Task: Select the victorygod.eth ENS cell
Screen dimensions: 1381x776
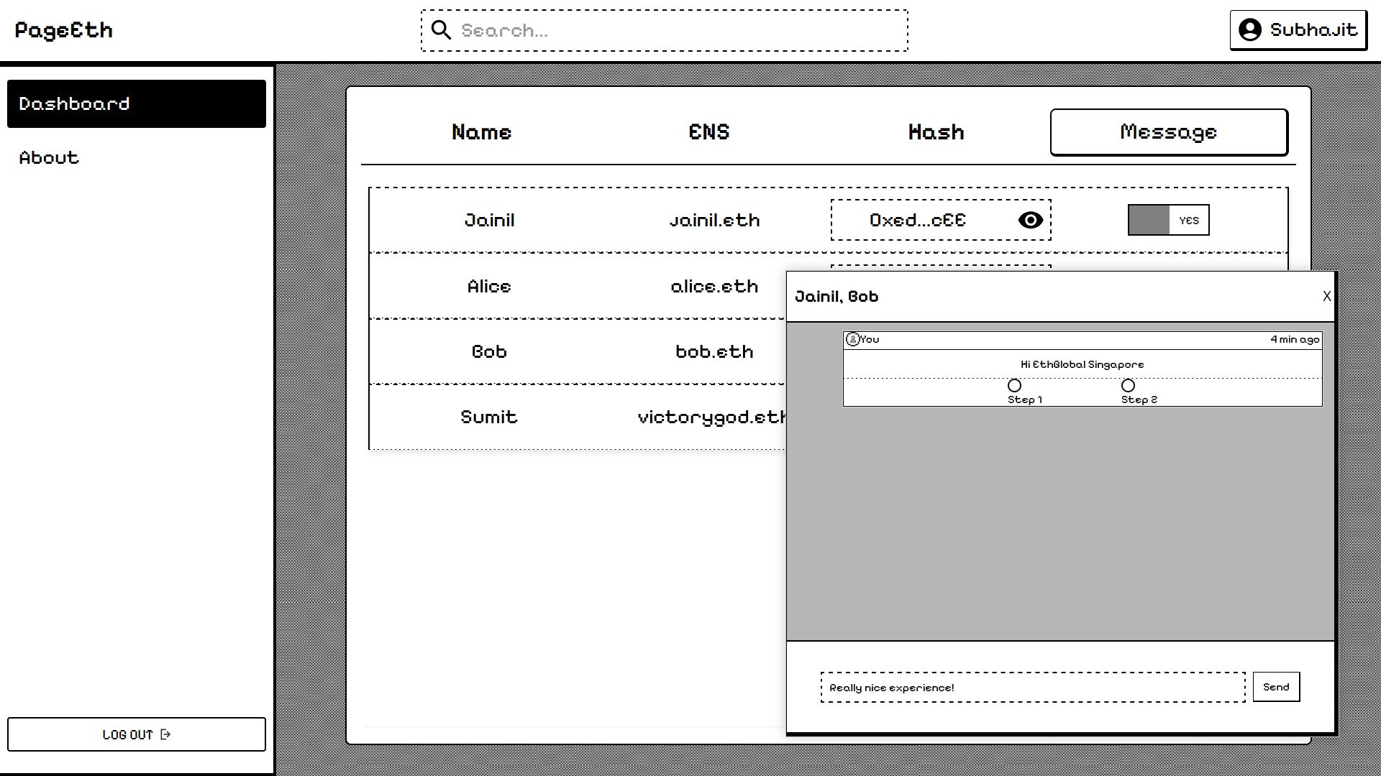Action: (x=712, y=418)
